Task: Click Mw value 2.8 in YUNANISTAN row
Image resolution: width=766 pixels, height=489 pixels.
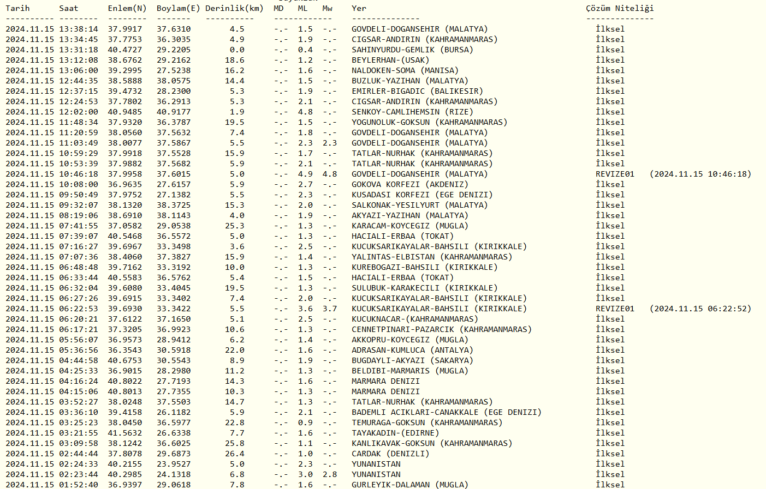Action: (x=330, y=474)
